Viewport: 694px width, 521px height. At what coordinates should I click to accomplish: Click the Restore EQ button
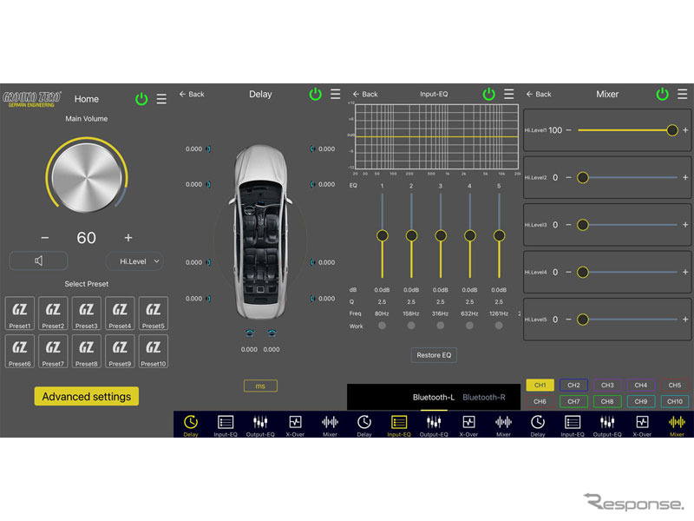pos(434,355)
